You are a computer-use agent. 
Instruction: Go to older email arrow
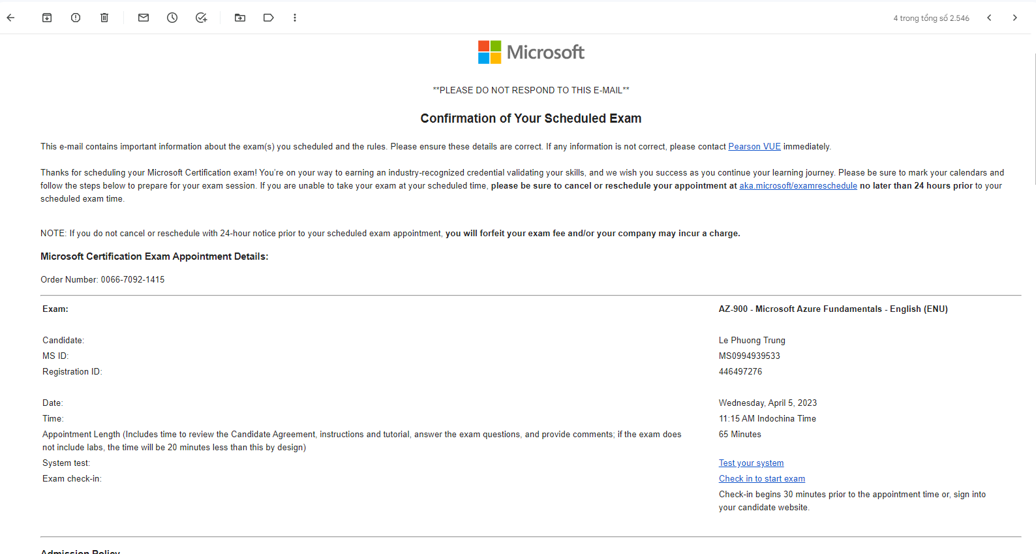(1014, 18)
